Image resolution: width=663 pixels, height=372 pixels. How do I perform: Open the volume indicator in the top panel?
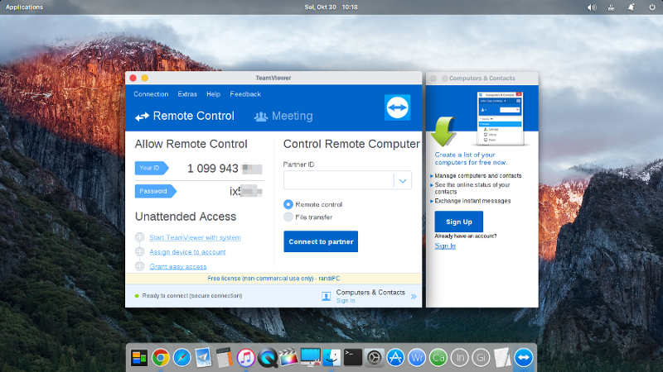(x=591, y=7)
